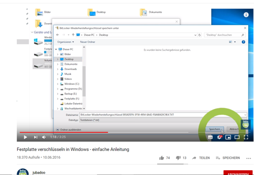The width and height of the screenshot is (254, 175).
Task: Click the Dateiname input field
Action: tap(161, 115)
